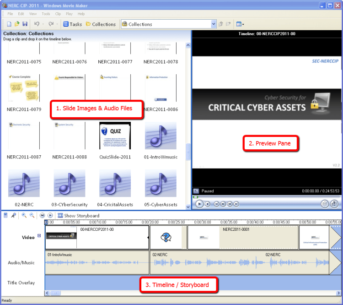Open the Views dropdown in toolbar
Viewport: 343px width, 305px height.
click(x=240, y=24)
